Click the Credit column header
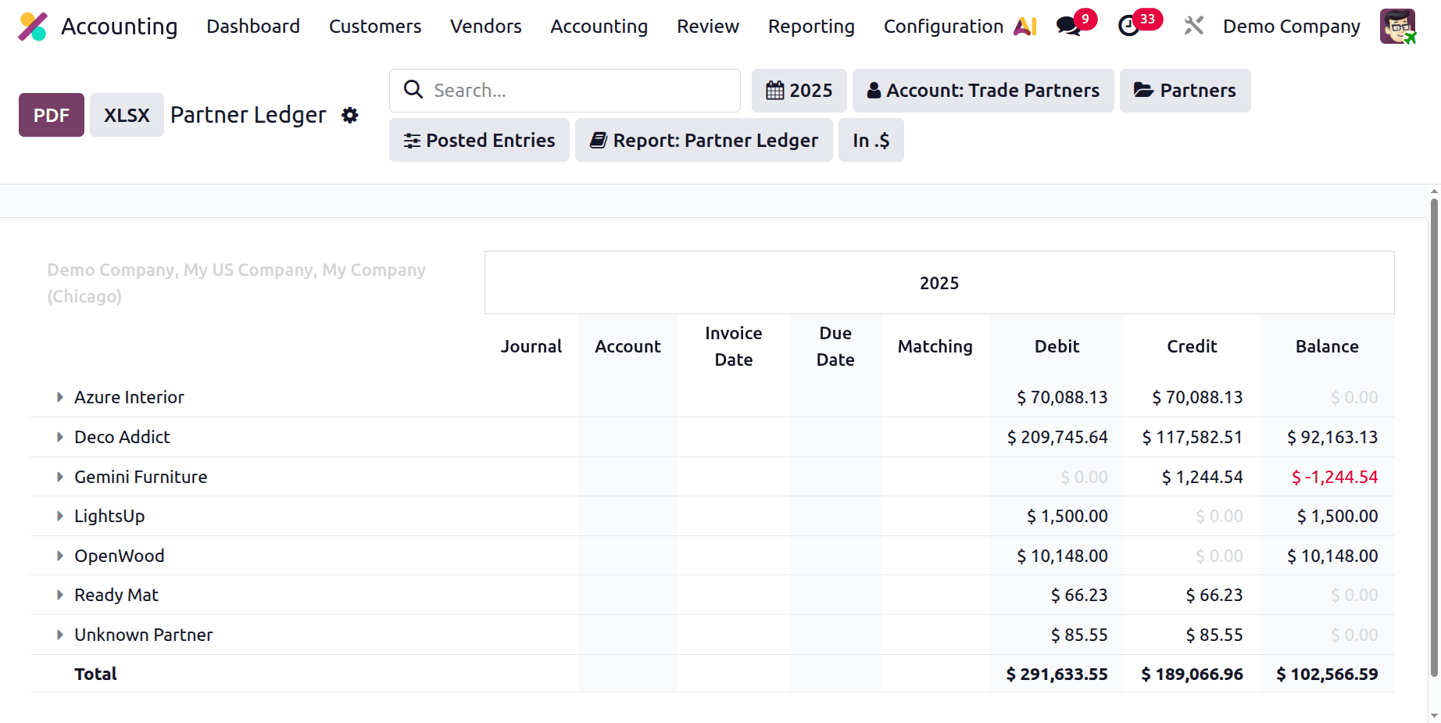 tap(1192, 346)
